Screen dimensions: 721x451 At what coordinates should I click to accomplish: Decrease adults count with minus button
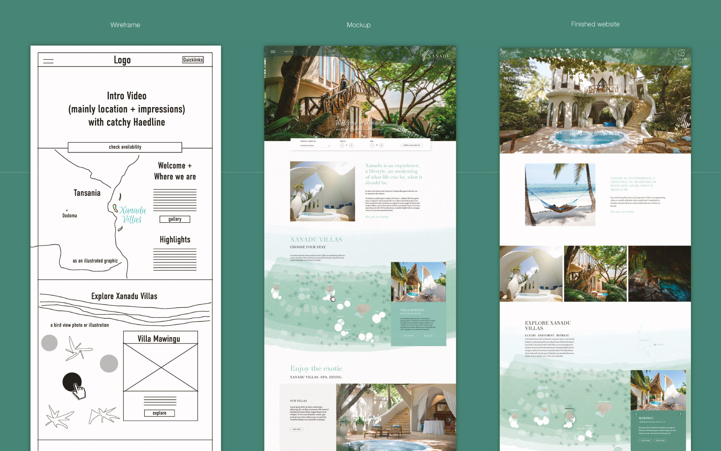(x=342, y=145)
